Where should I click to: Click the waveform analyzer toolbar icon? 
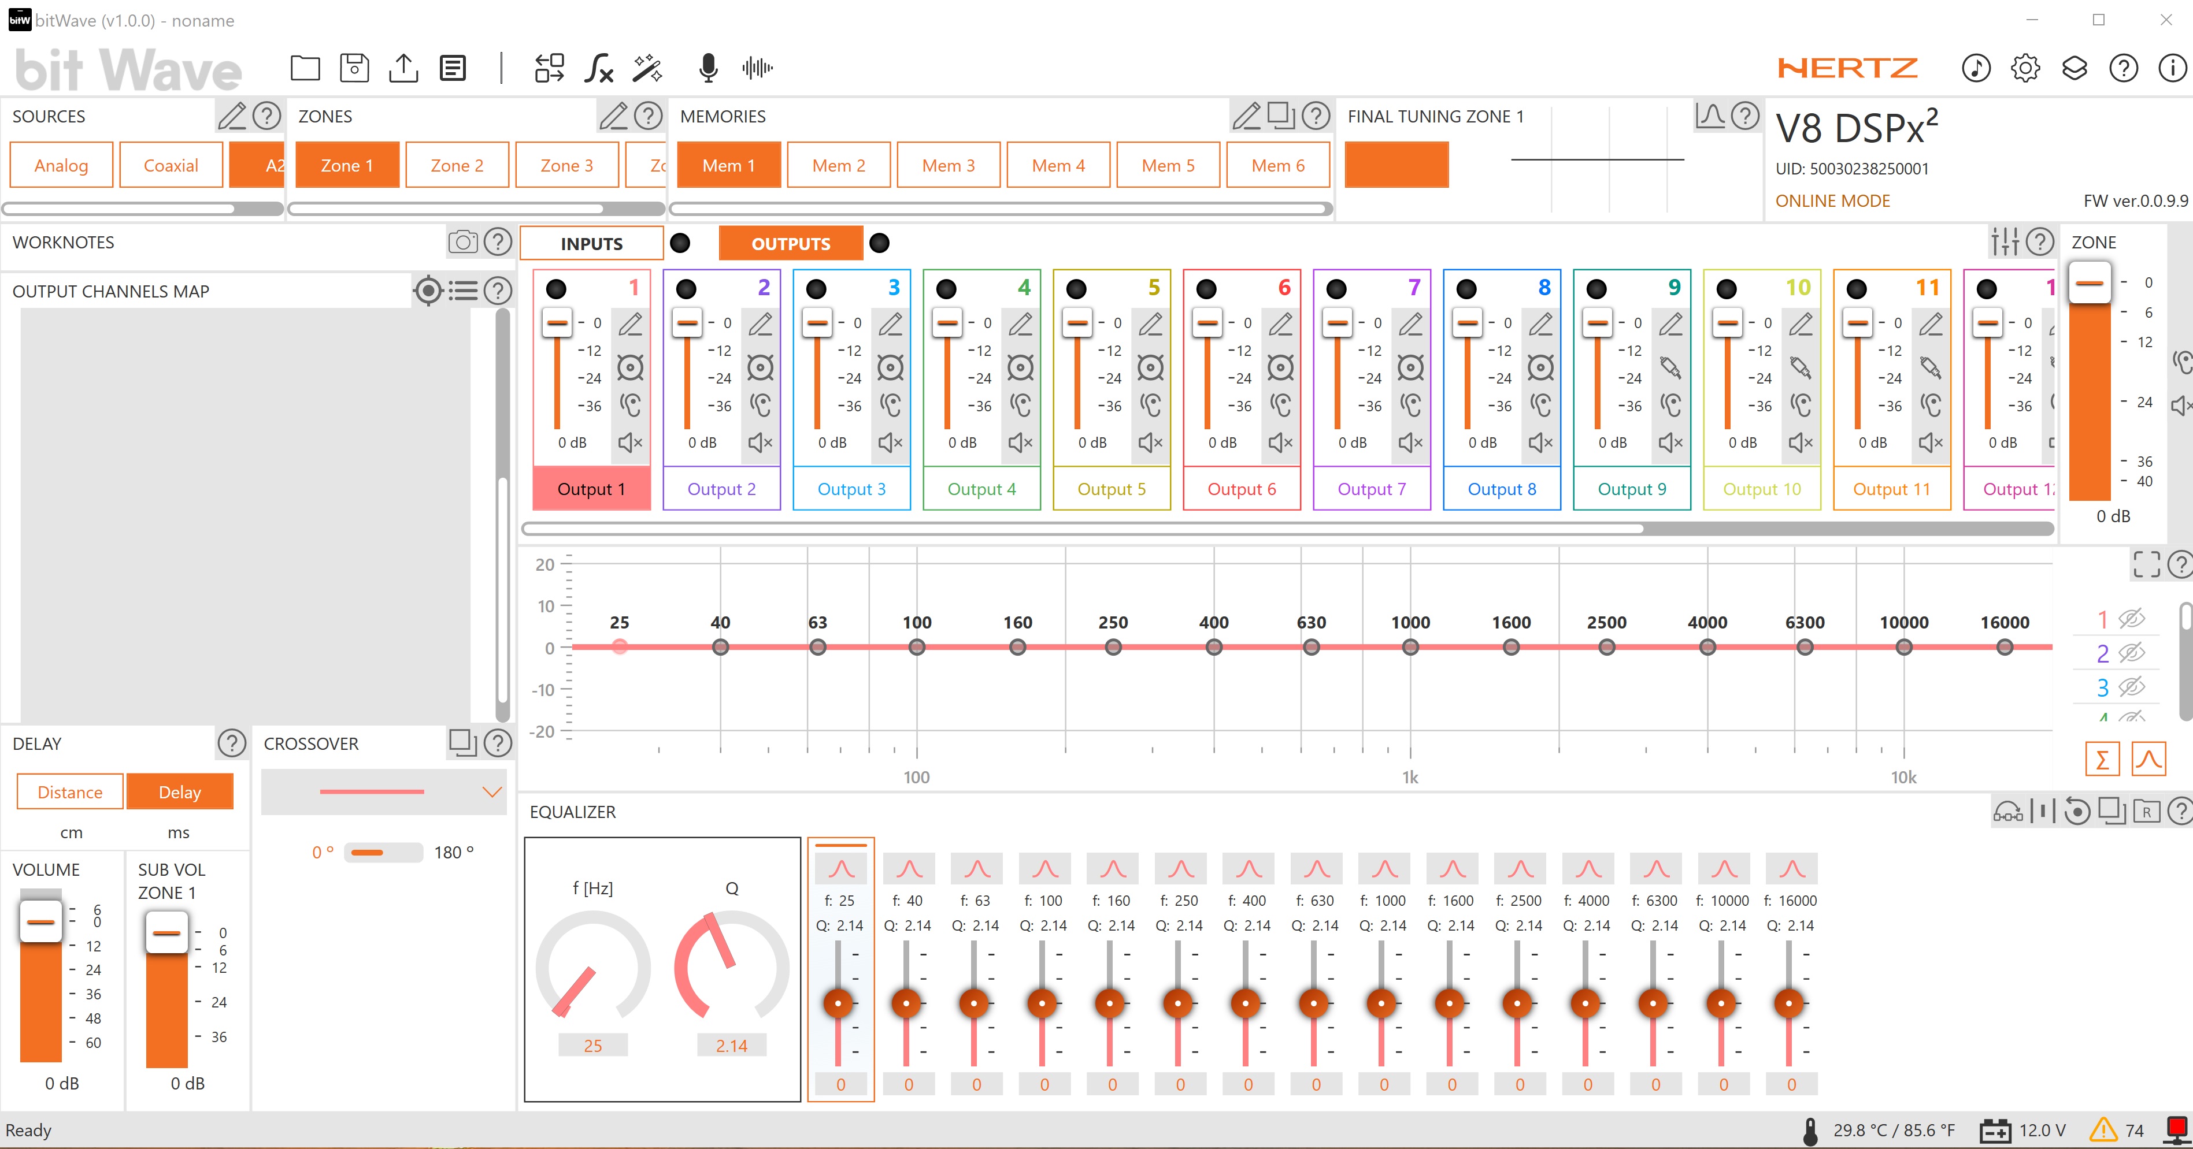pyautogui.click(x=757, y=68)
